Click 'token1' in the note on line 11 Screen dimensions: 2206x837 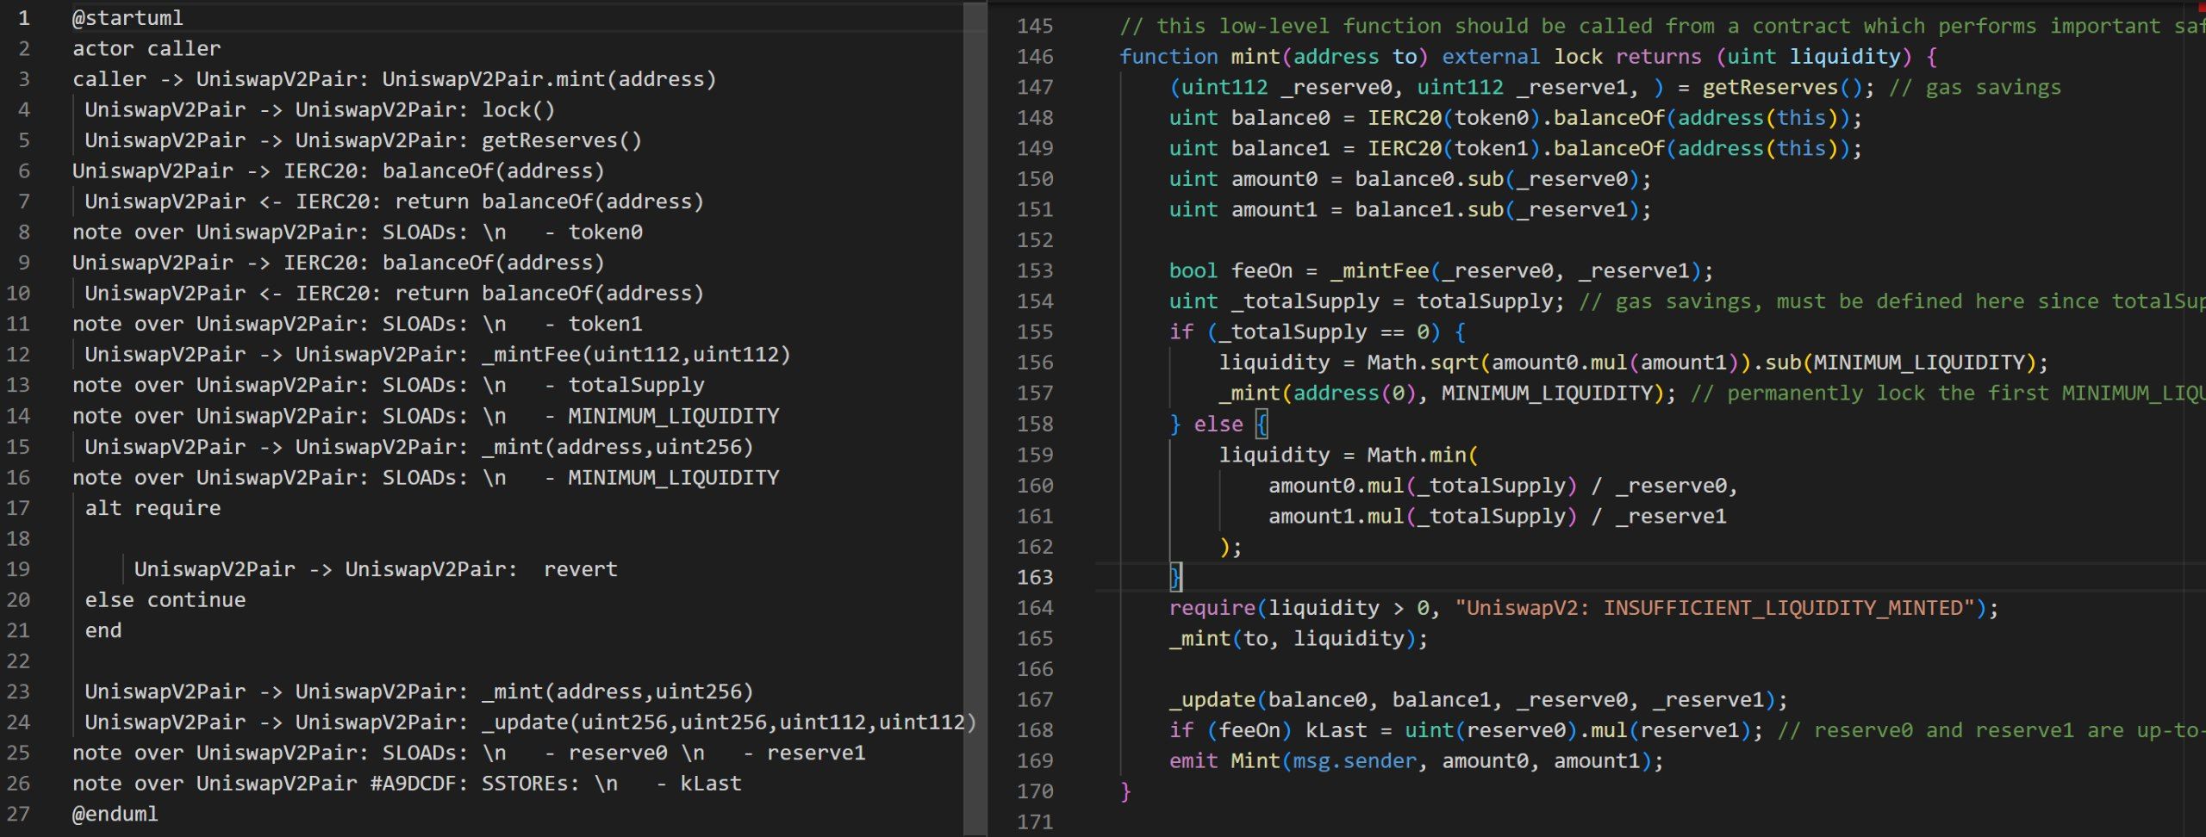[x=605, y=325]
